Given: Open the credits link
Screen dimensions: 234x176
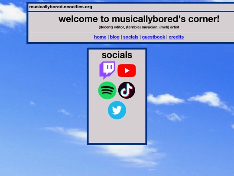Looking at the screenshot, I should (176, 37).
